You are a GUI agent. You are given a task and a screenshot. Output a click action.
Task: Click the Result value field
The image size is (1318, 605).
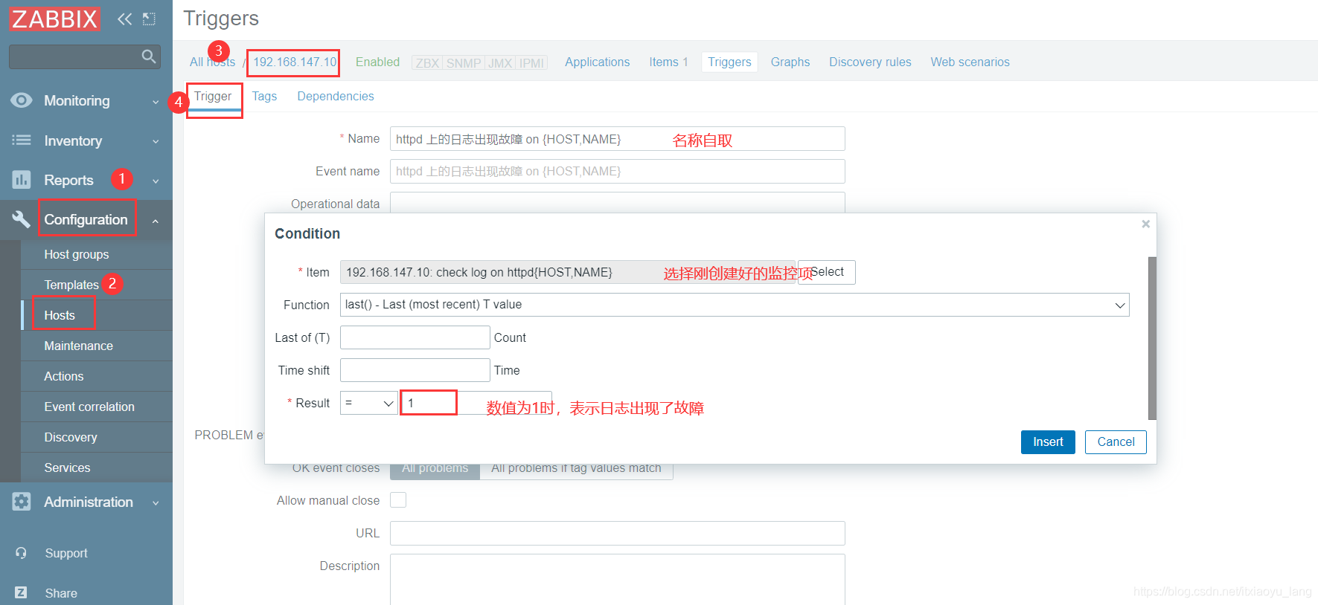pyautogui.click(x=476, y=403)
